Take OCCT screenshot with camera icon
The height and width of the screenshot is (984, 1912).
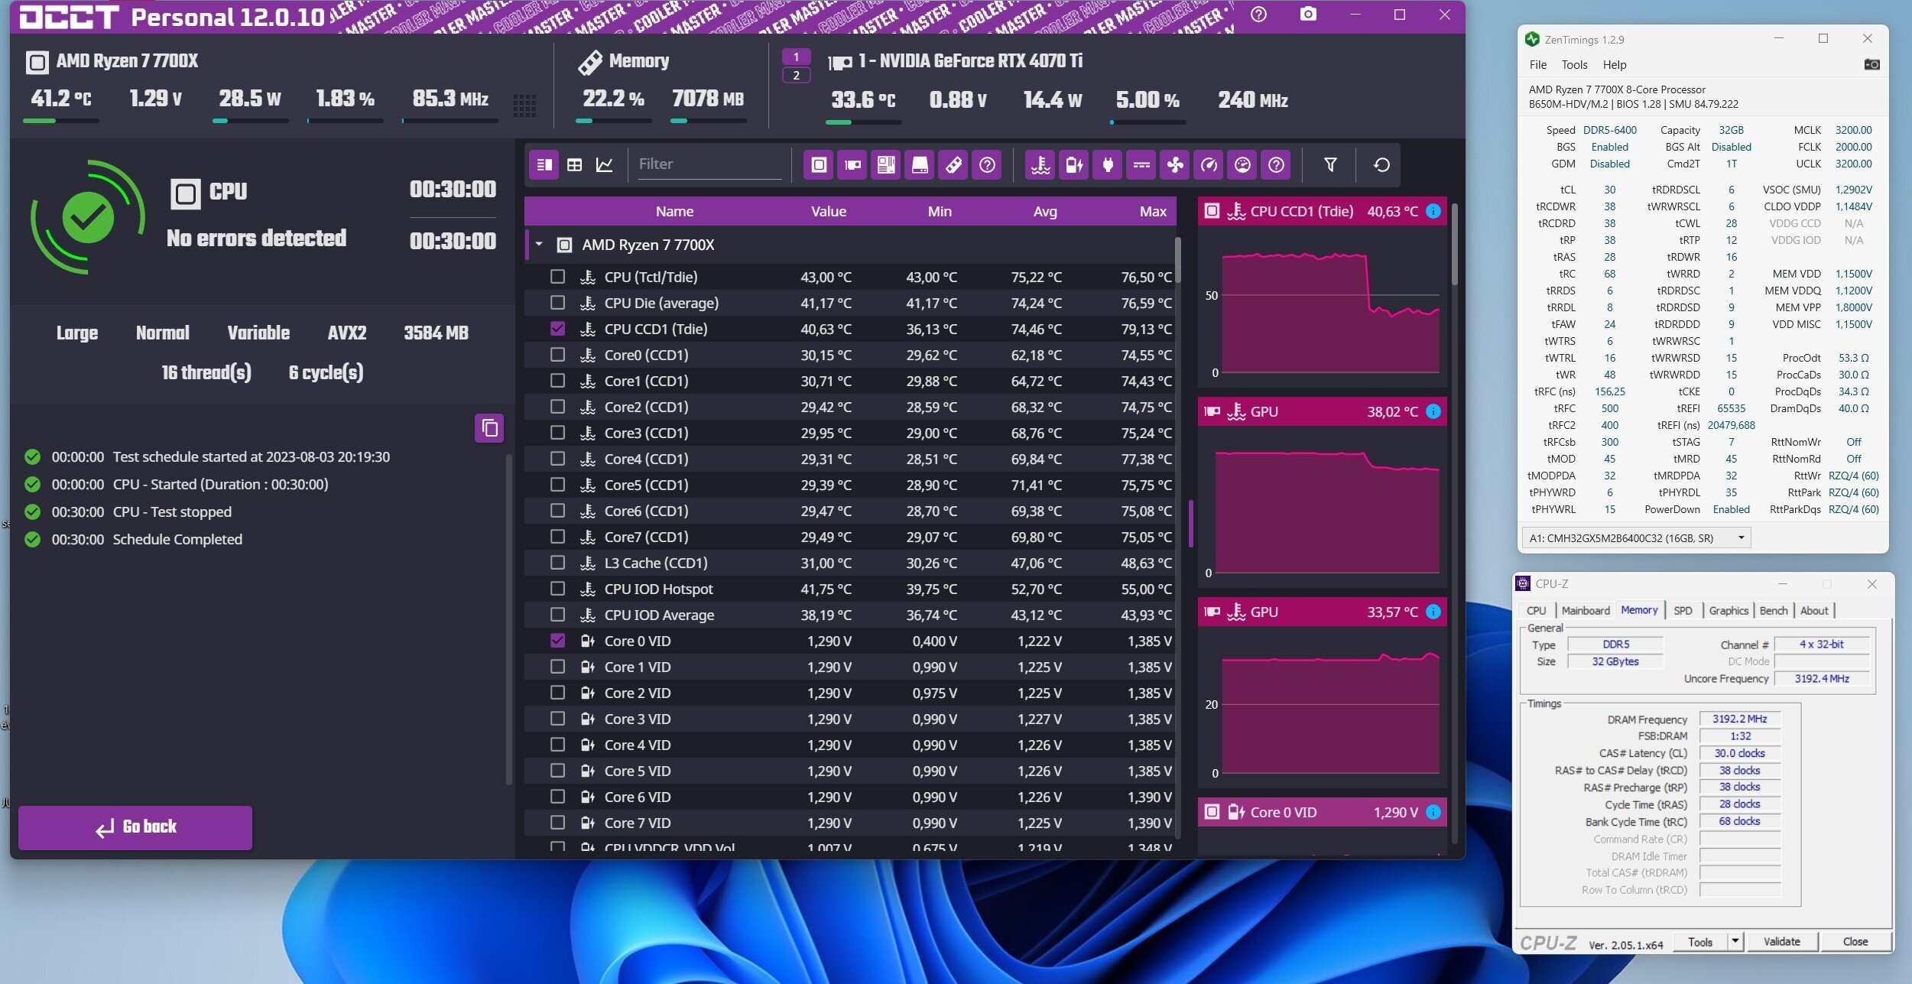point(1308,15)
